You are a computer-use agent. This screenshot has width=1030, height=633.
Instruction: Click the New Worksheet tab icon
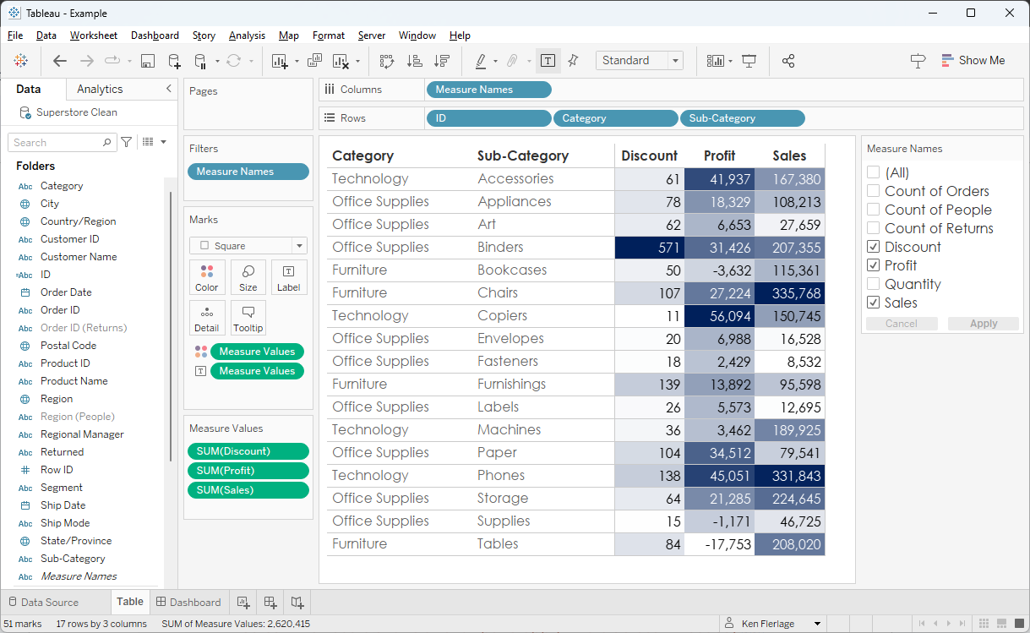[x=243, y=603]
